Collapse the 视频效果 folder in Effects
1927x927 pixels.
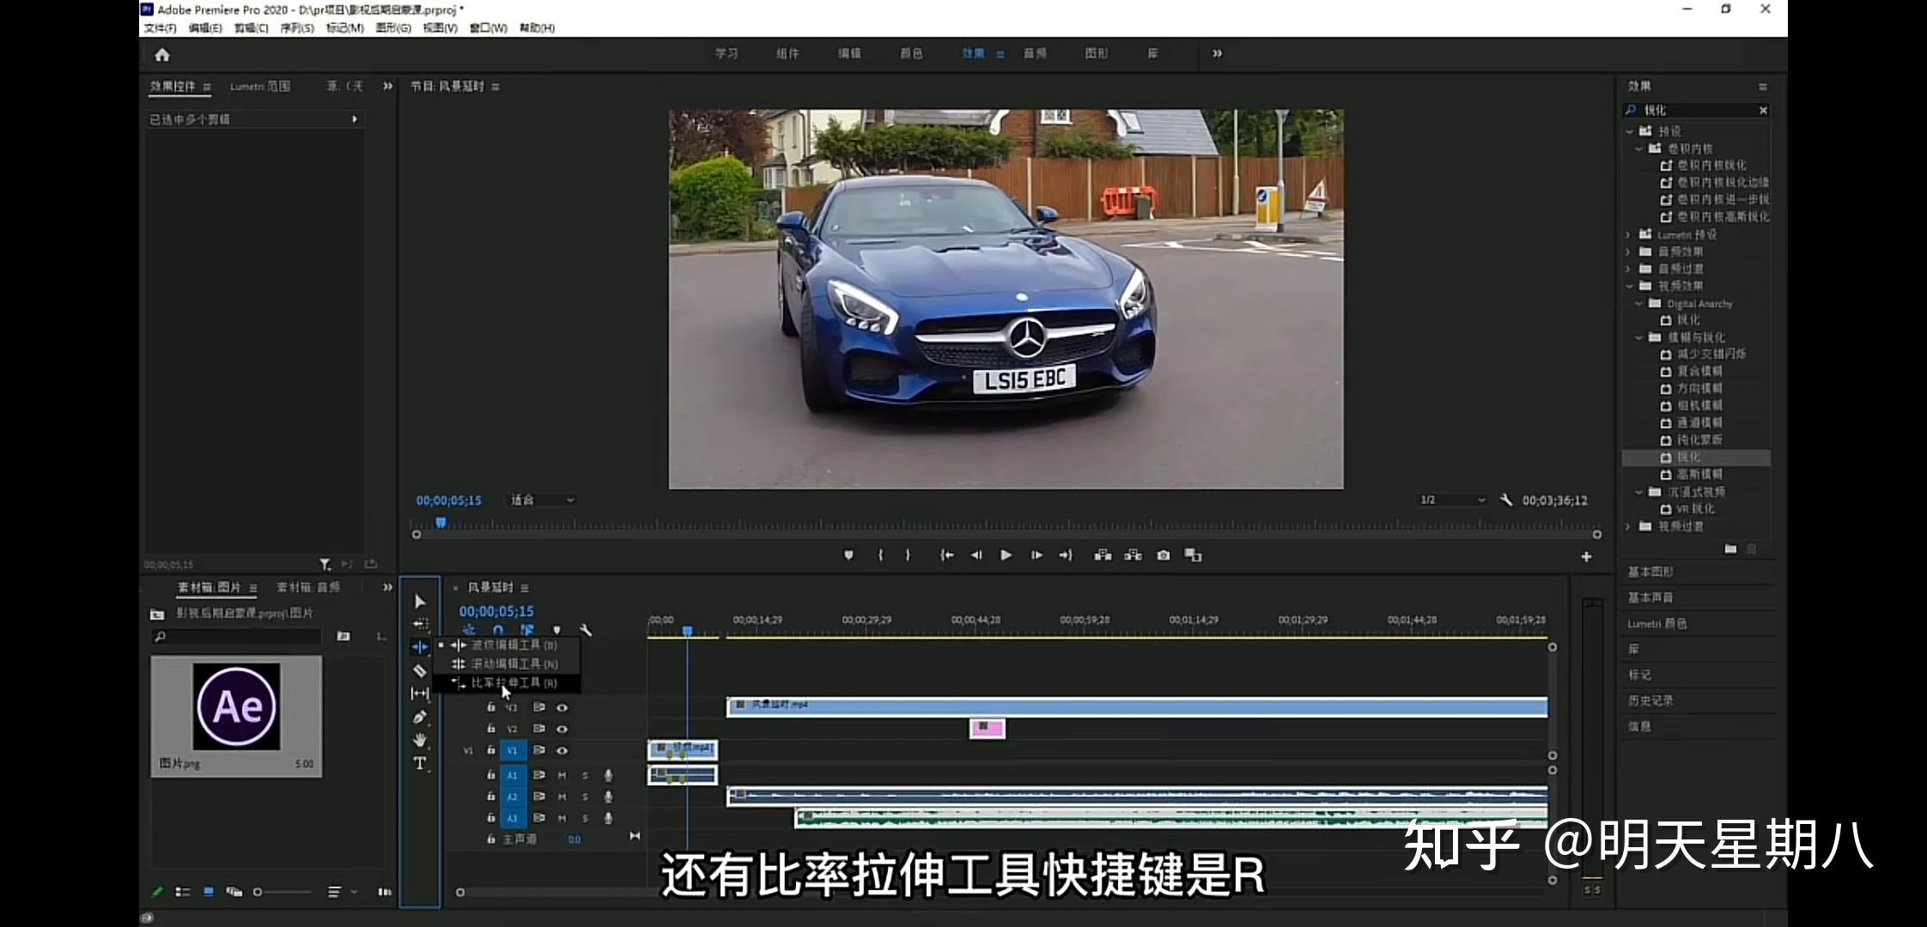1629,286
